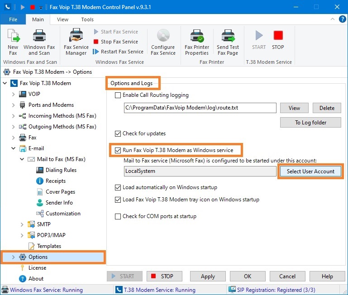The image size is (348, 295).
Task: Toggle Check for updates checkbox
Action: (x=118, y=133)
